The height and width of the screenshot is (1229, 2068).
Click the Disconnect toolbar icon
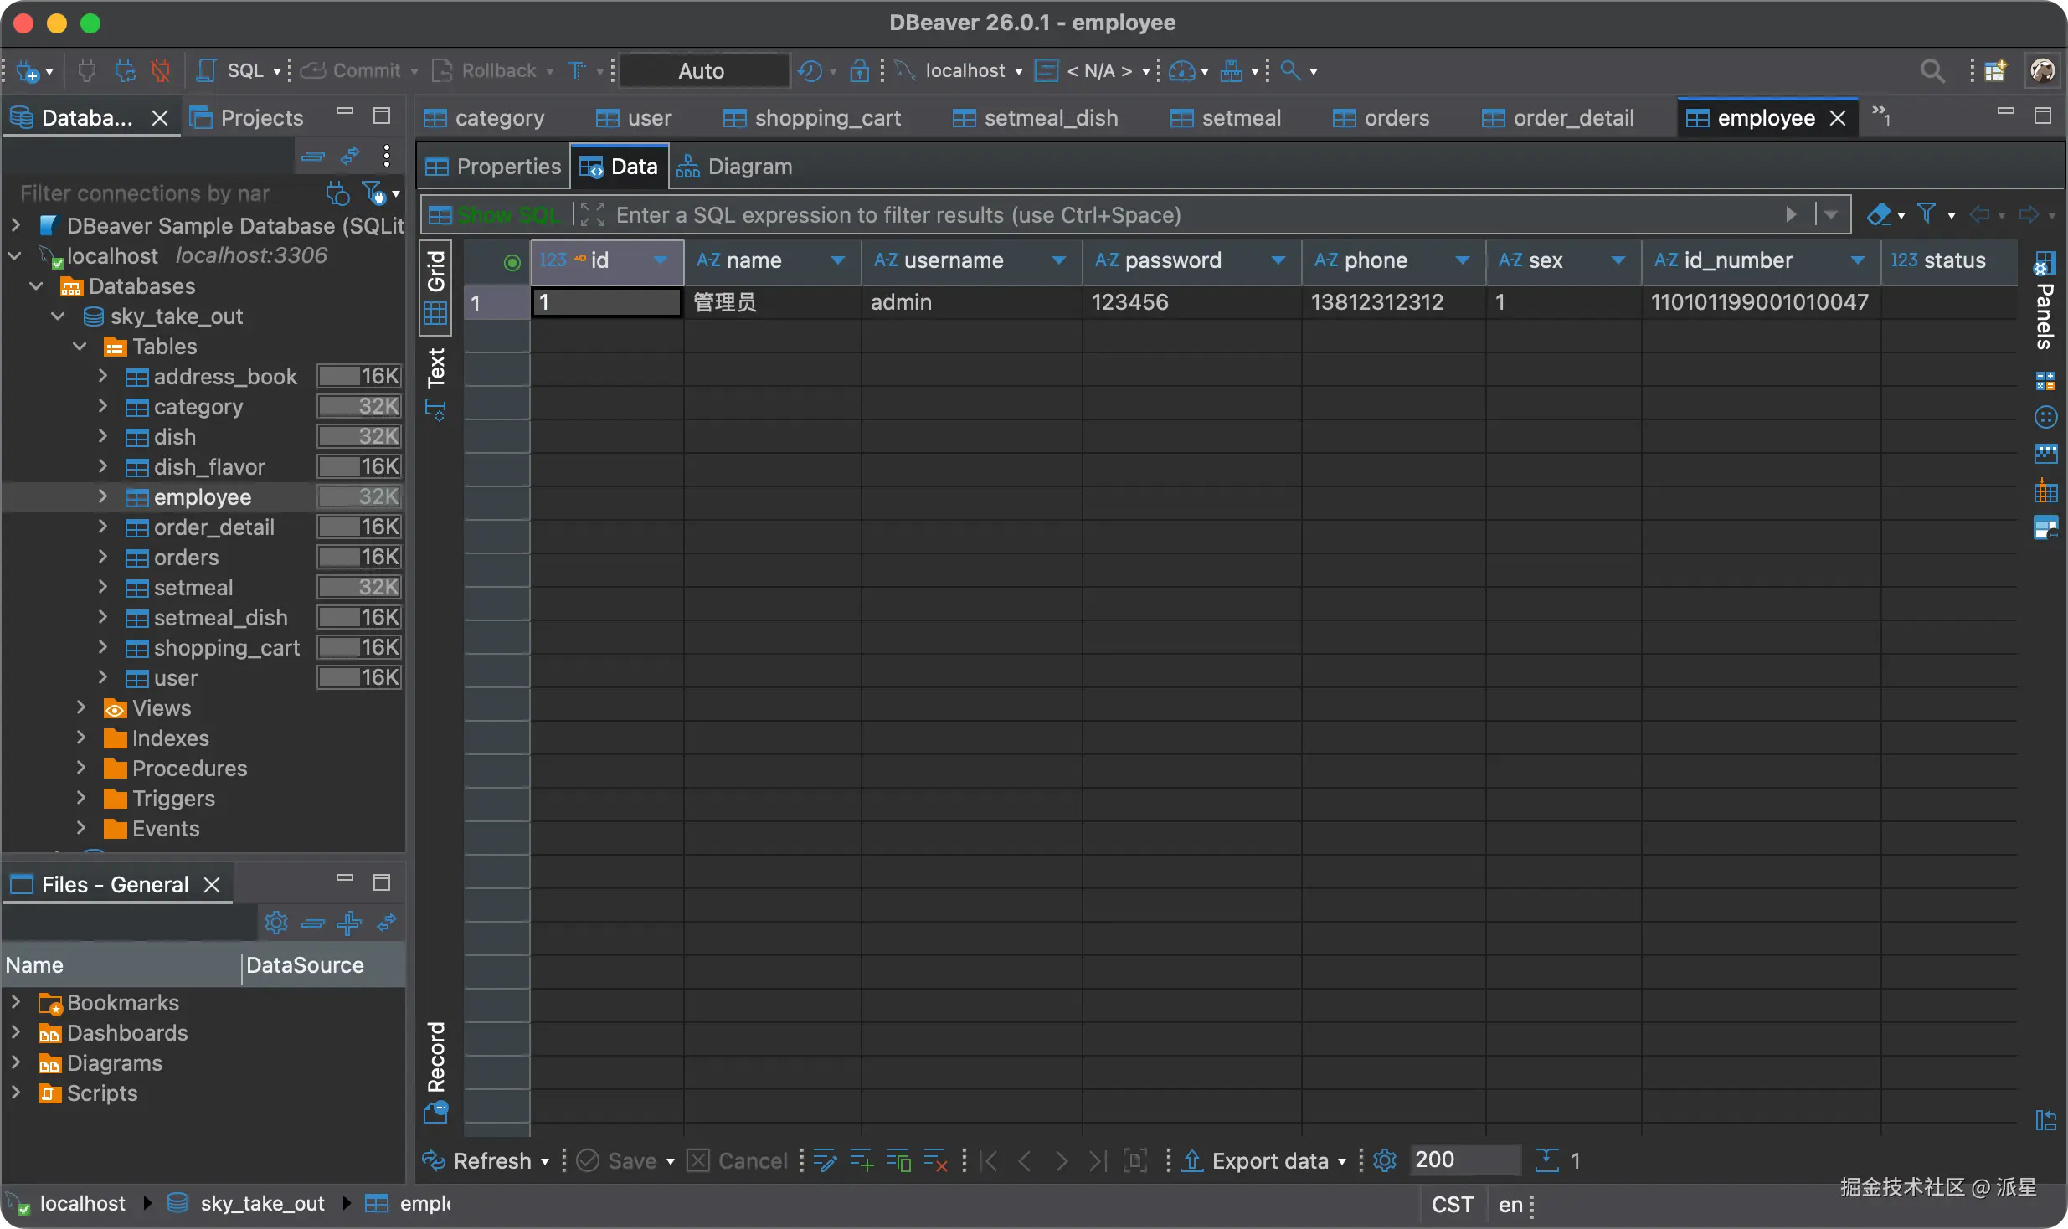(x=161, y=71)
